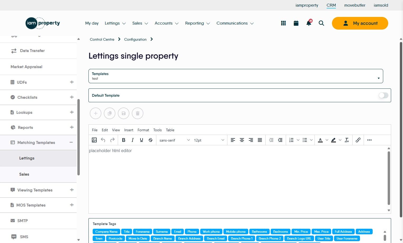Show more toolbar options (three dots)
The height and width of the screenshot is (243, 403).
(x=369, y=140)
